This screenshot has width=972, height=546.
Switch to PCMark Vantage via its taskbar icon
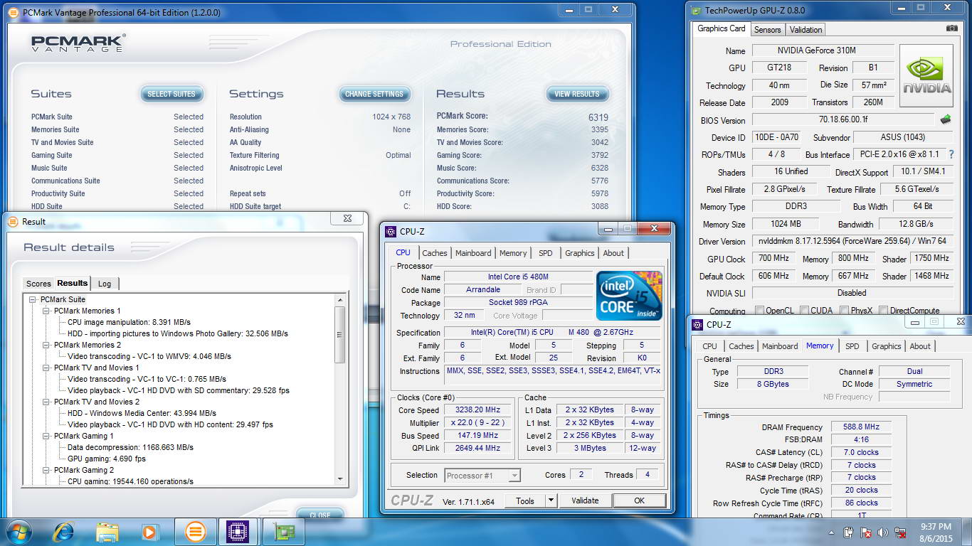194,532
